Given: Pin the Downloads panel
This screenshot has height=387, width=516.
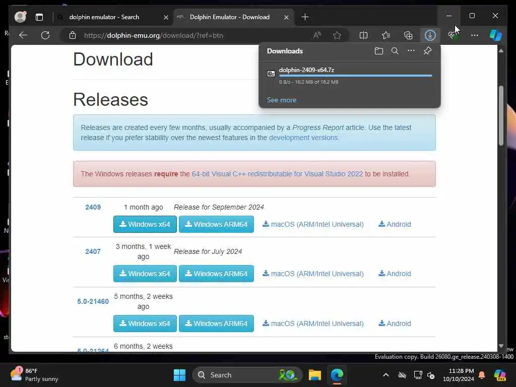Looking at the screenshot, I should tap(427, 51).
